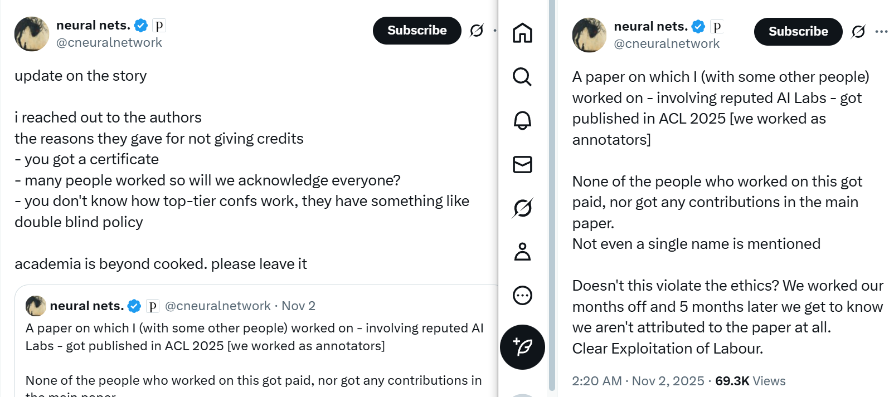This screenshot has height=397, width=889.
Task: Open Notifications bell in sidebar
Action: [x=522, y=120]
